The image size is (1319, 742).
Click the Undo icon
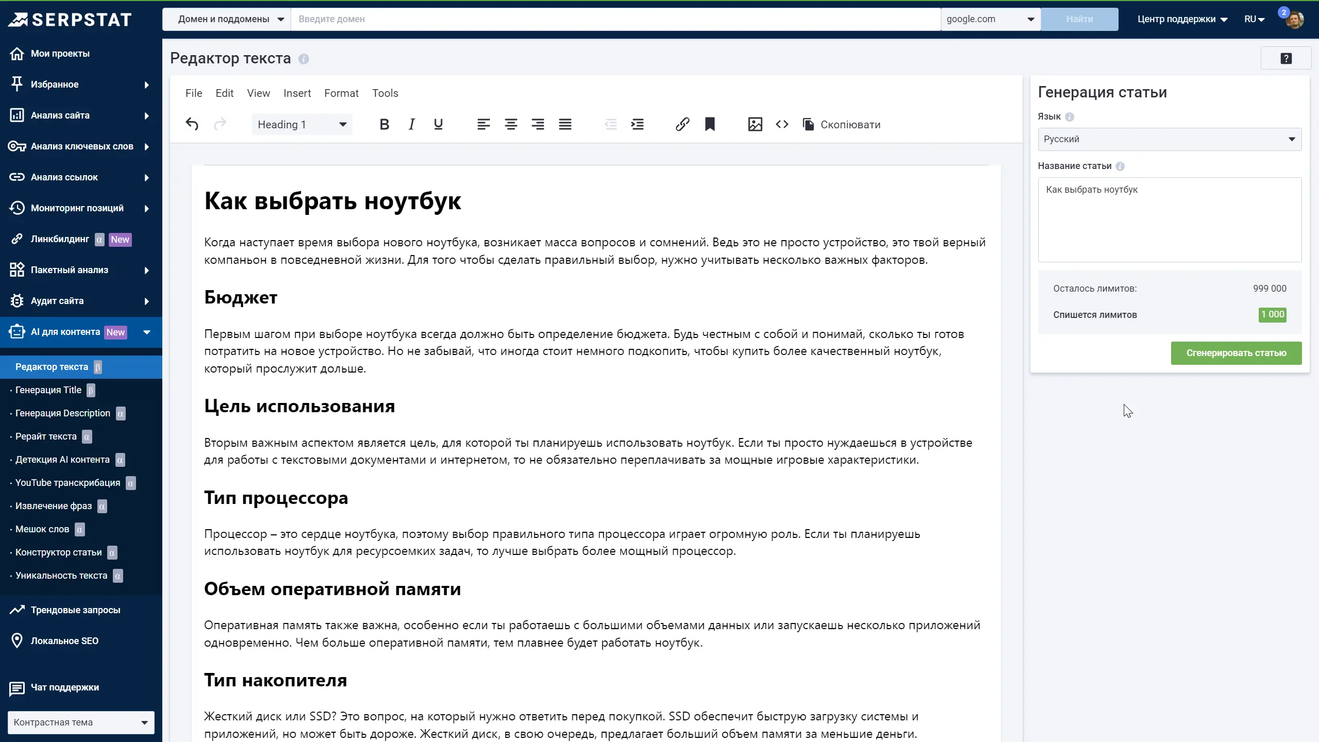[x=192, y=124]
